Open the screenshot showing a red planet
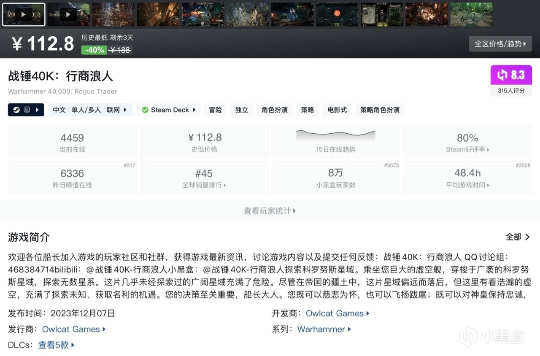The image size is (540, 356). pos(337,15)
